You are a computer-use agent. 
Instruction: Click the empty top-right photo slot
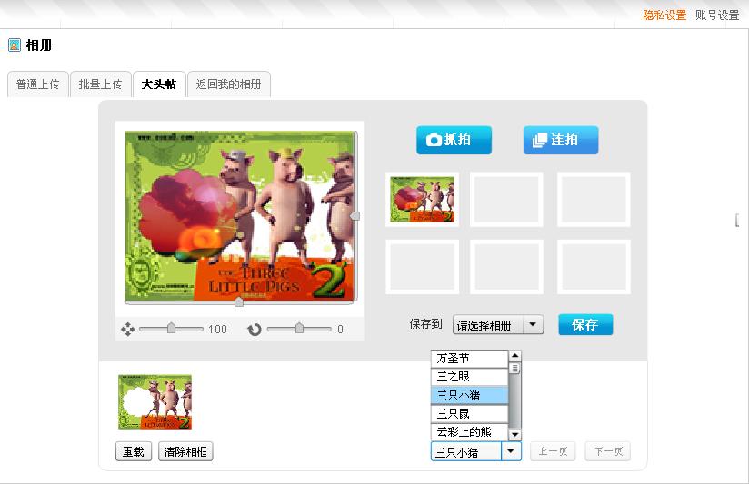point(594,199)
